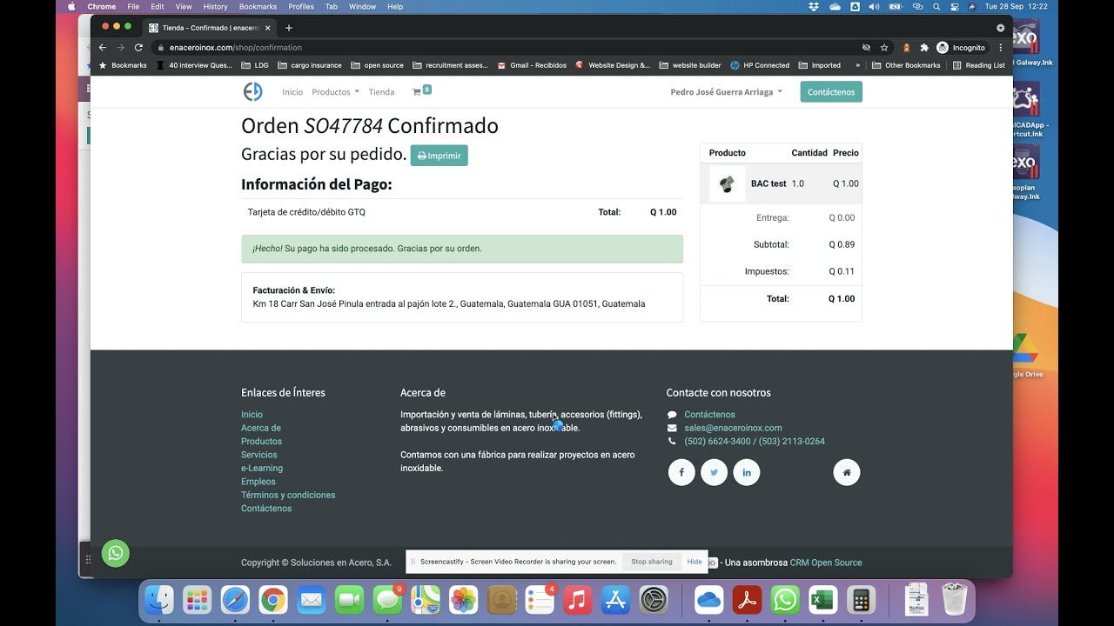
Task: Click the sales@enaceroinox.com email link
Action: pyautogui.click(x=733, y=428)
